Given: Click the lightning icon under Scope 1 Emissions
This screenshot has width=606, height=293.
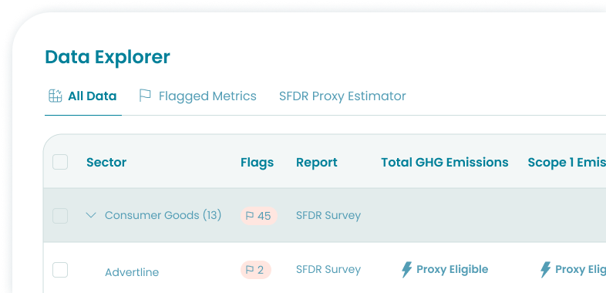Looking at the screenshot, I should coord(545,270).
